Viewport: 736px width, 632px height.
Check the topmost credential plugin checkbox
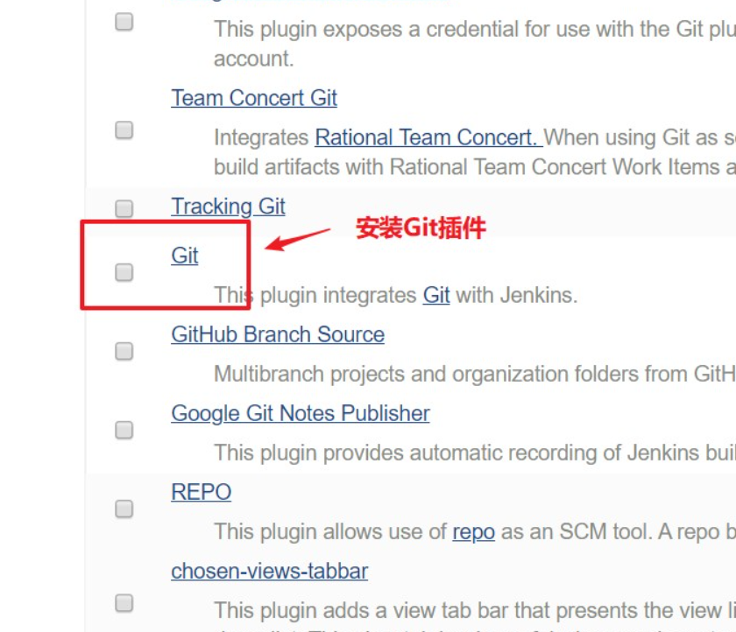124,22
